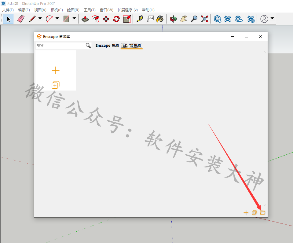
Task: Open the 帮助(H) menu
Action: coord(148,10)
